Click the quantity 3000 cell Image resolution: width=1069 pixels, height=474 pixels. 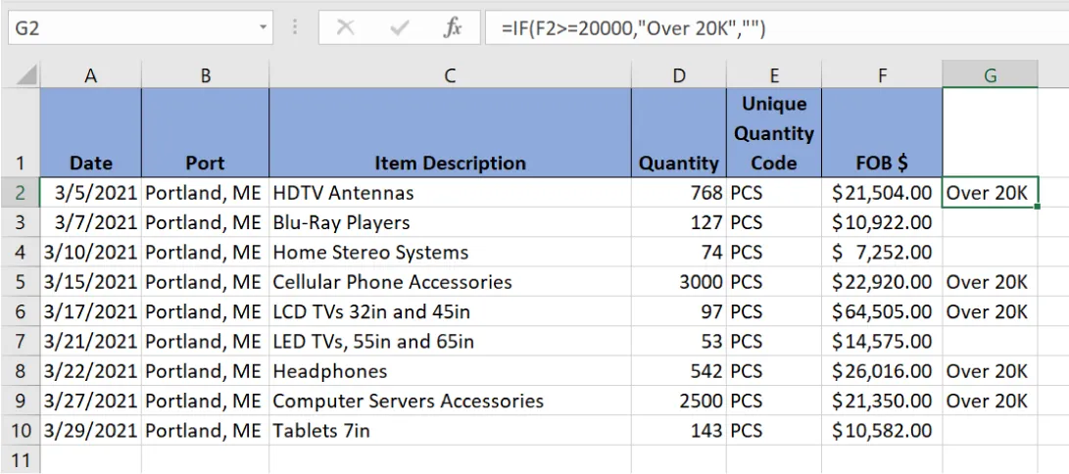point(677,282)
